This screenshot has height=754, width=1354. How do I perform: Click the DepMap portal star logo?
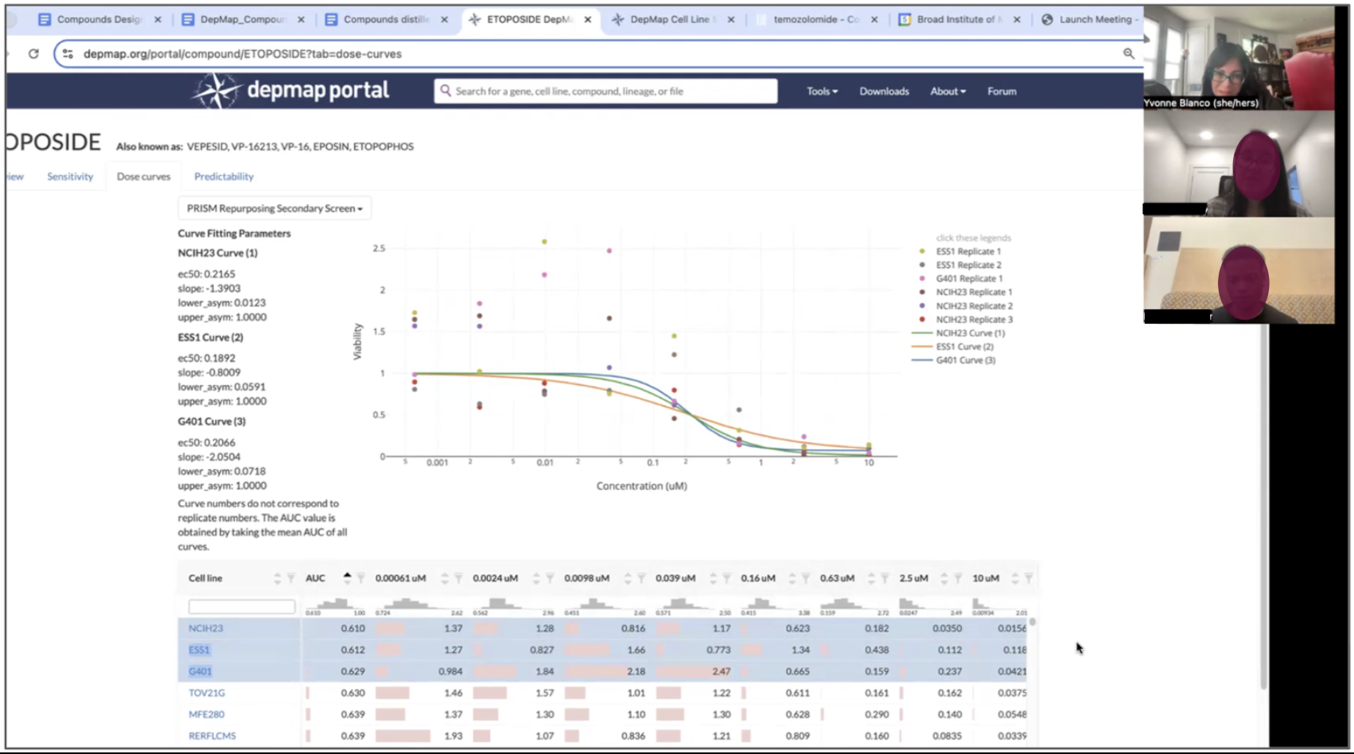[x=216, y=91]
